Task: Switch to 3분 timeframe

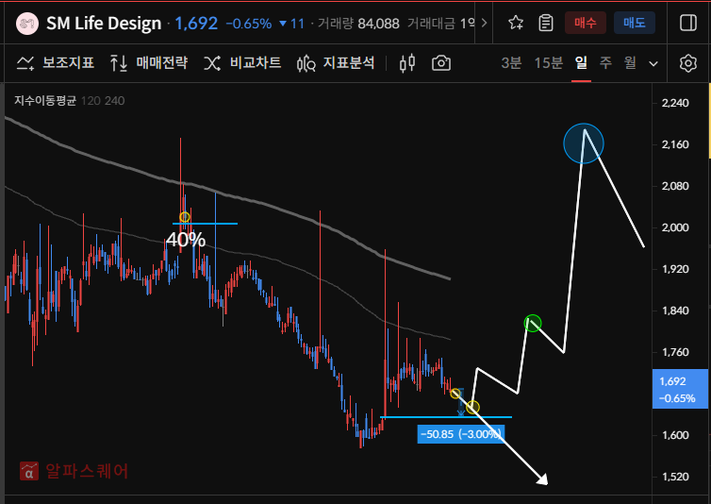Action: point(511,62)
